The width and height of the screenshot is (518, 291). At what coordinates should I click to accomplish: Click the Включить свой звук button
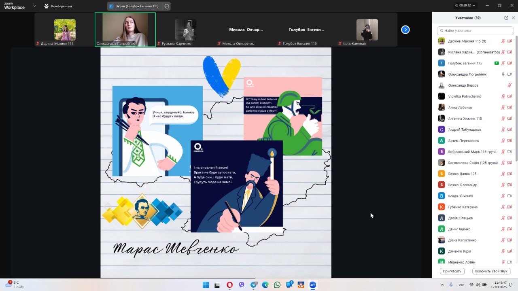click(x=491, y=271)
